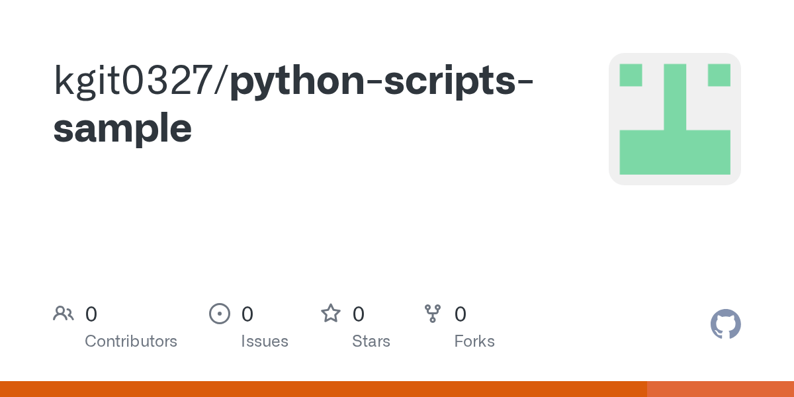Click the bold "python-scripts-" repository text
Image resolution: width=794 pixels, height=397 pixels.
click(382, 82)
